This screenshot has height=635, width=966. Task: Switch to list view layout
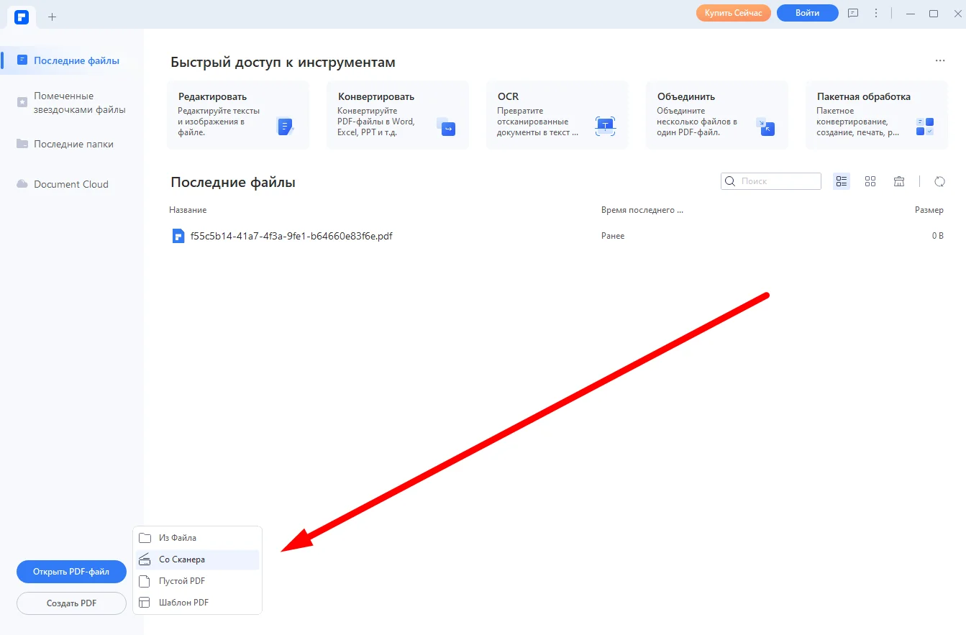click(x=842, y=181)
